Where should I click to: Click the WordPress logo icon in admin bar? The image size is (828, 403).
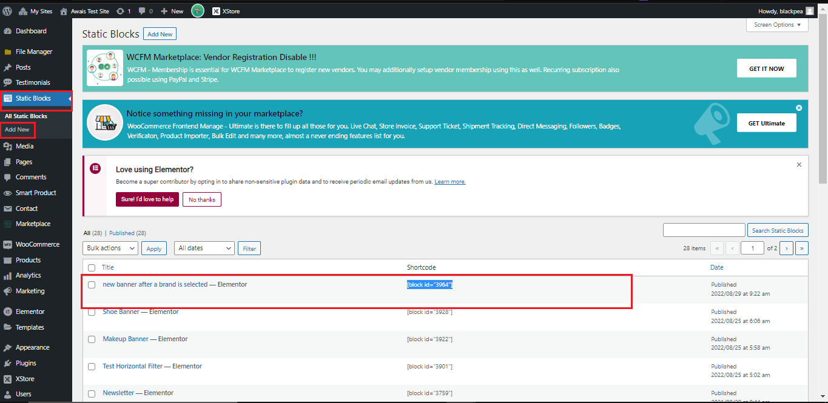point(7,11)
